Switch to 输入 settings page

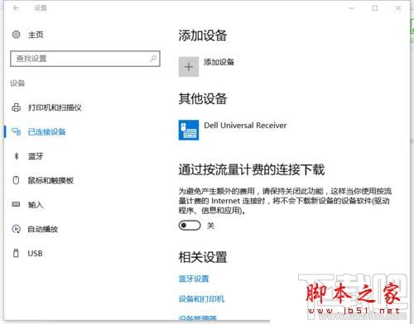click(36, 205)
